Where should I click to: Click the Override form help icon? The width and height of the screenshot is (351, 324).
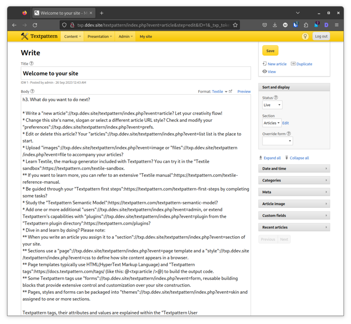point(289,134)
